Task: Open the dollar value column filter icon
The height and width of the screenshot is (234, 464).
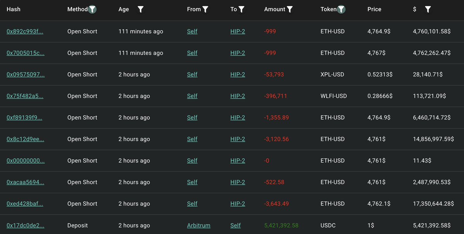Action: 428,9
